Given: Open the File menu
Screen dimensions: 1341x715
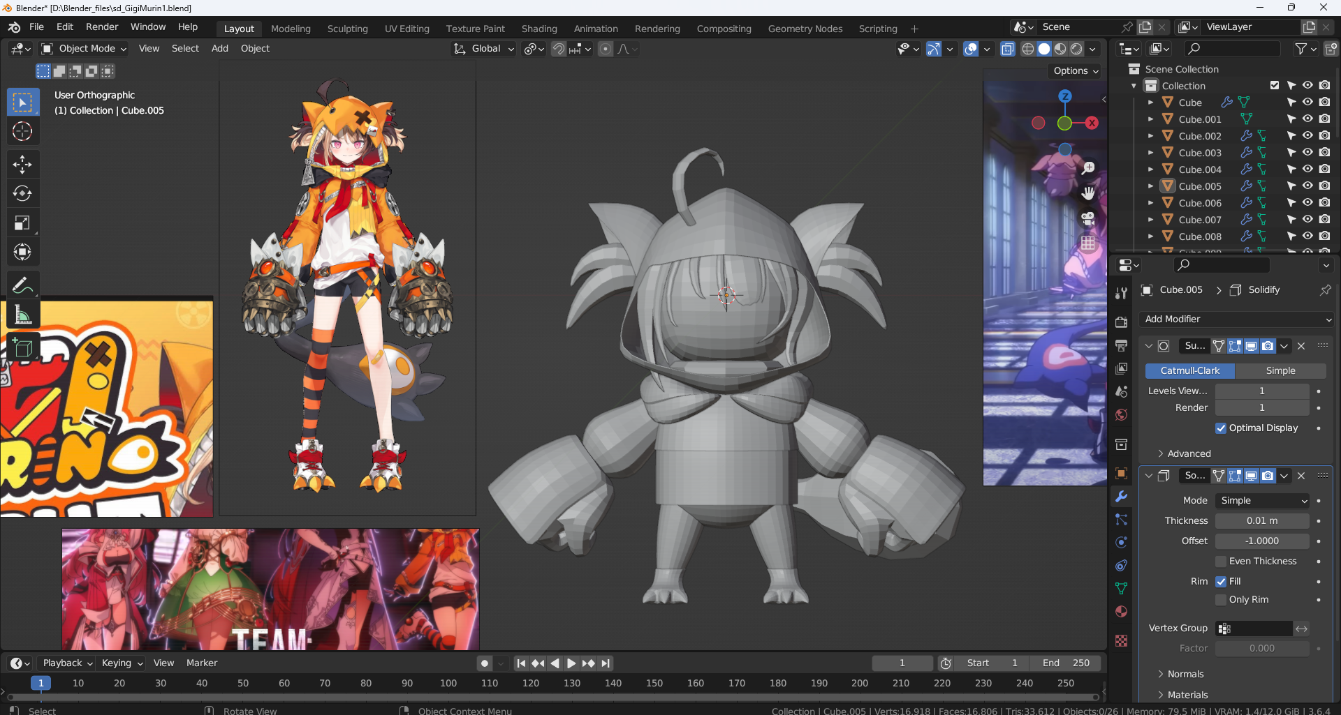Looking at the screenshot, I should point(36,27).
